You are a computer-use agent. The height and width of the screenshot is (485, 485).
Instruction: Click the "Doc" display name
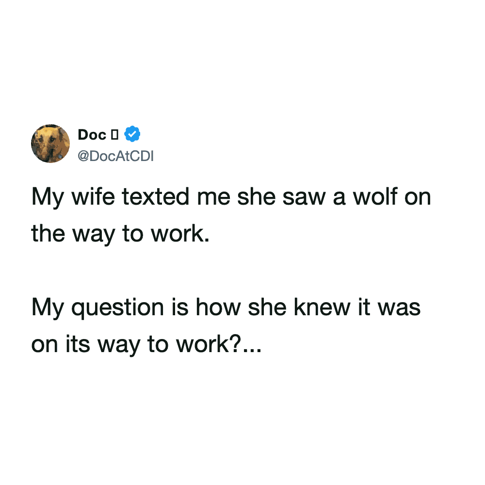pos(92,135)
